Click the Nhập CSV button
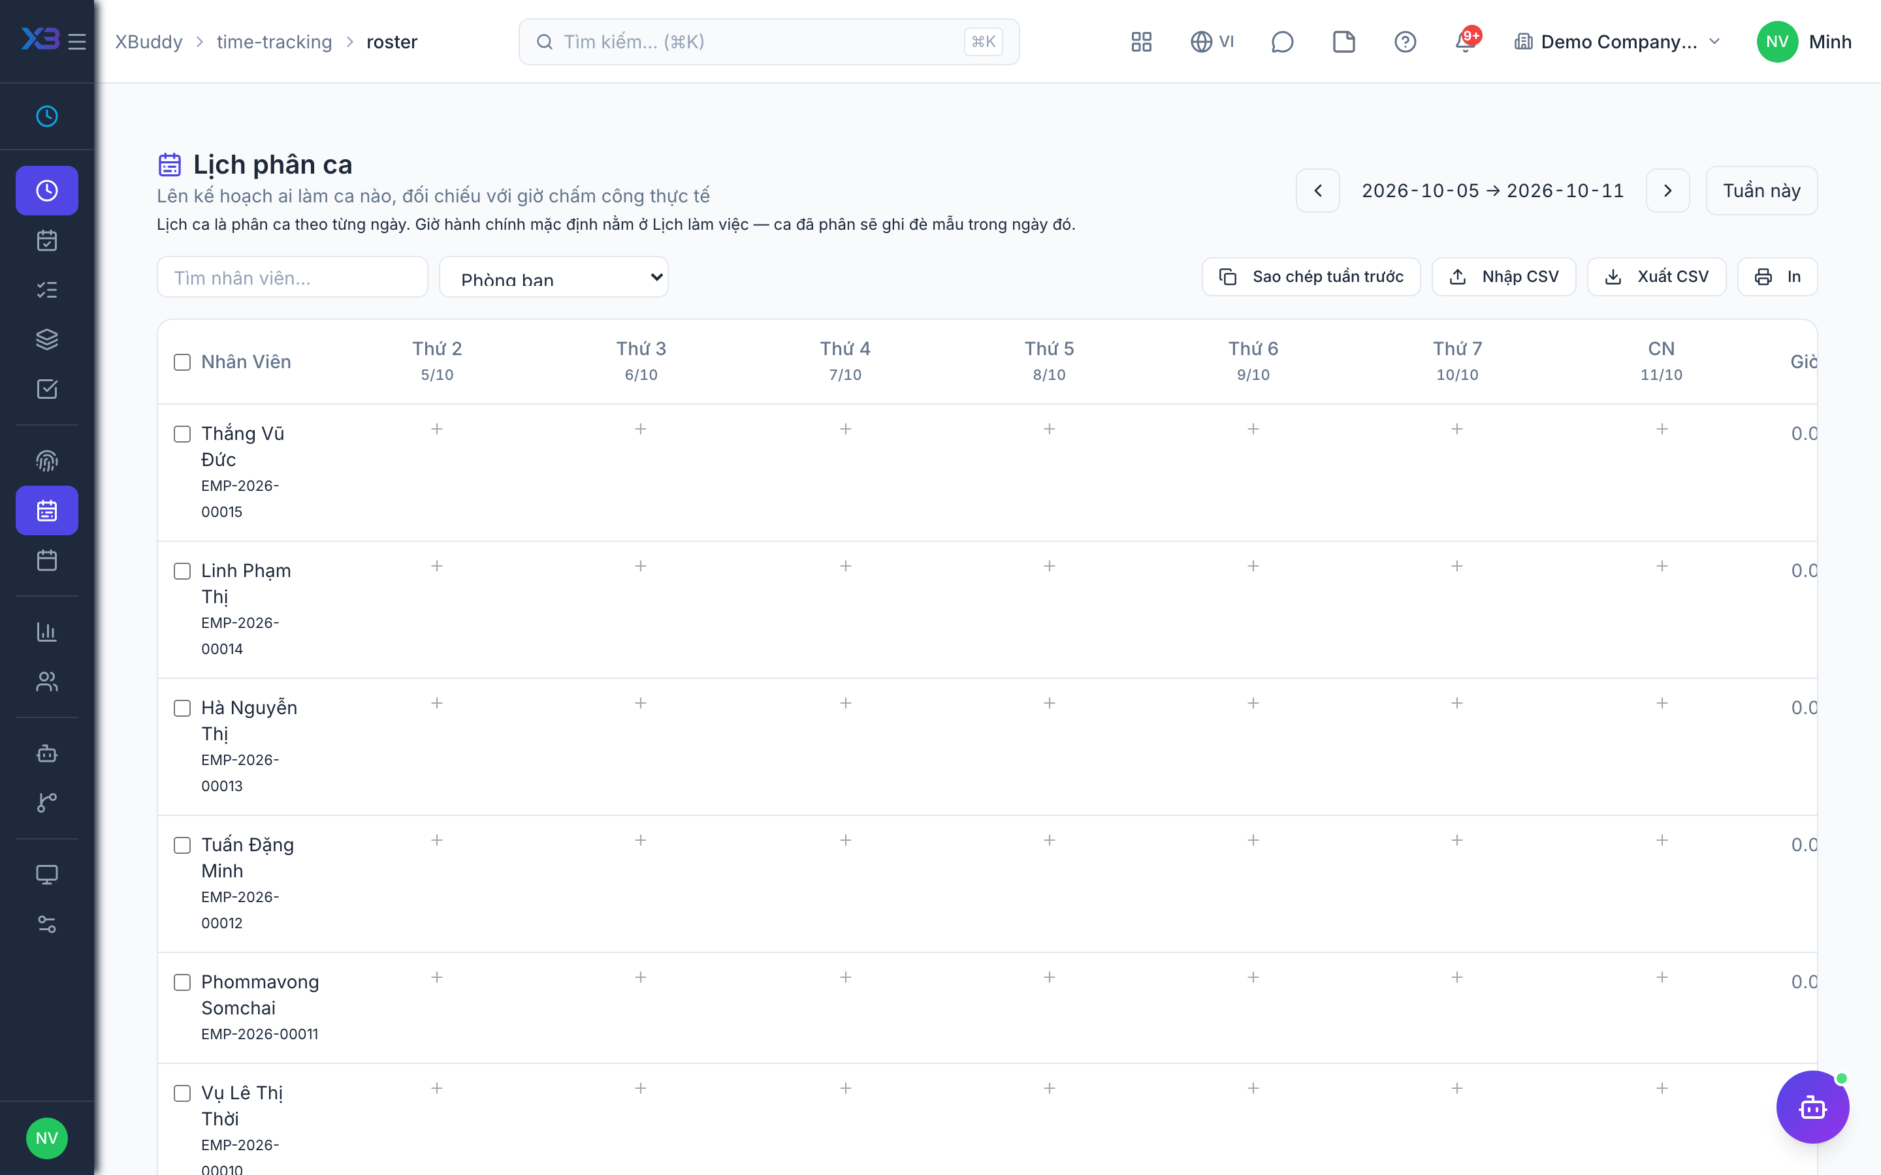 pos(1503,277)
